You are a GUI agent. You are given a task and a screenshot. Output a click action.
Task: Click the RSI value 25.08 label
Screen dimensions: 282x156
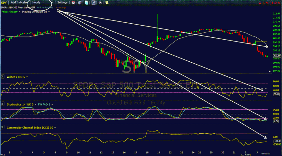pos(276,94)
